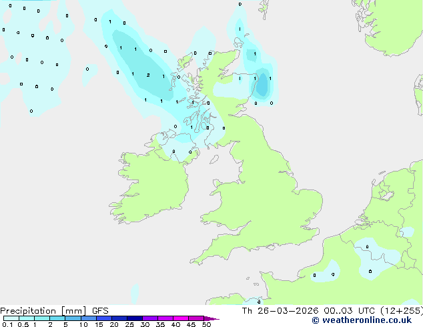Click the magenta swatch between 40 and 45
Screen dimensions: 423x327
(181, 318)
